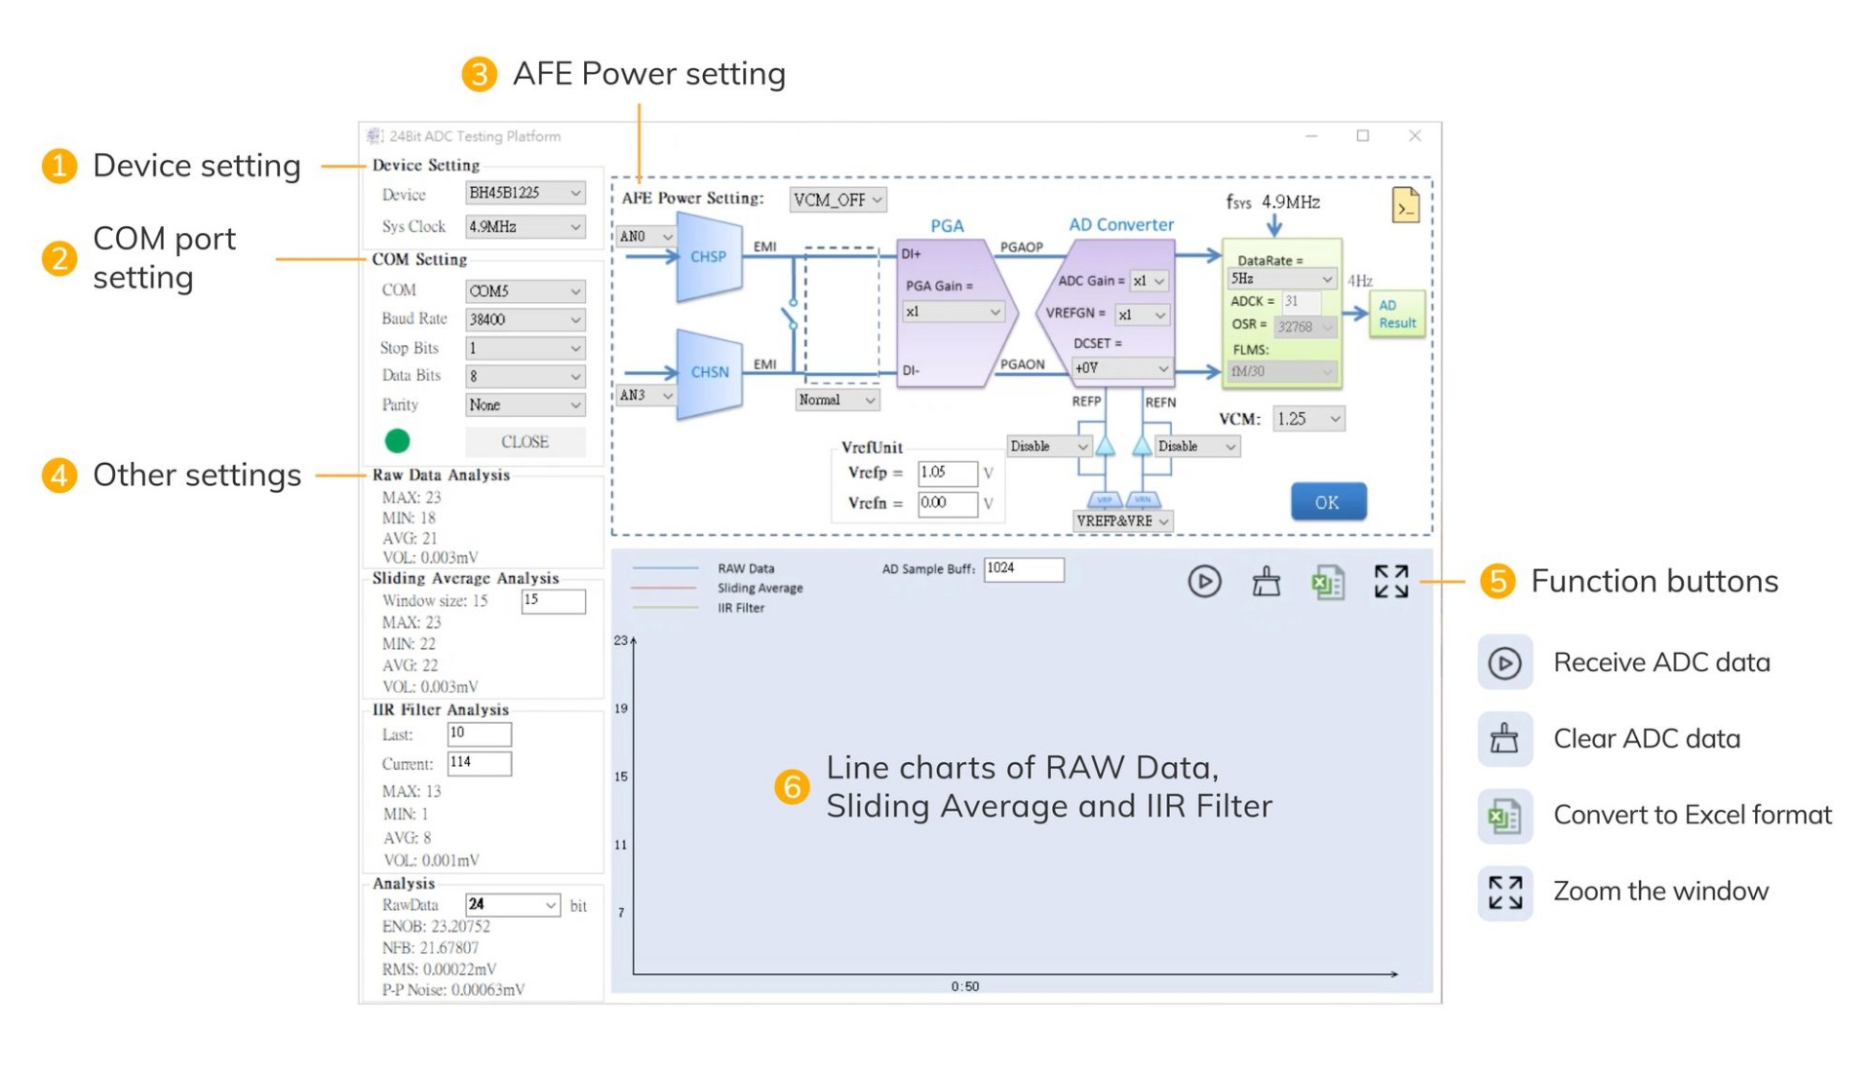Click the CLOSE COM port button
Viewport: 1872px width, 1065px height.
[x=525, y=441]
